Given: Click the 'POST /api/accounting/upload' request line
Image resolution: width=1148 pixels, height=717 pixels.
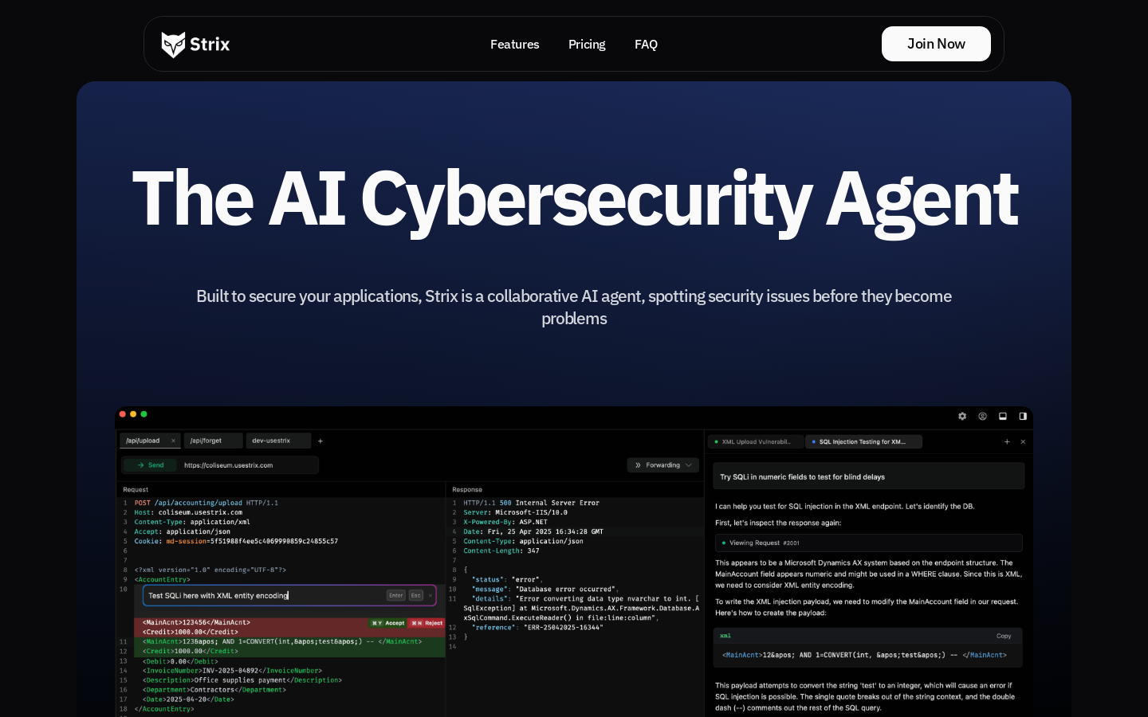Looking at the screenshot, I should pyautogui.click(x=206, y=503).
